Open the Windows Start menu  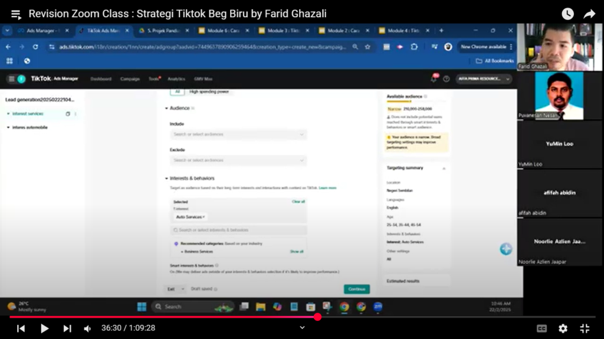coord(142,307)
